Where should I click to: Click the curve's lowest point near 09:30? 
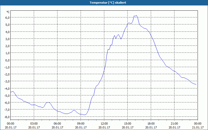click(x=84, y=115)
